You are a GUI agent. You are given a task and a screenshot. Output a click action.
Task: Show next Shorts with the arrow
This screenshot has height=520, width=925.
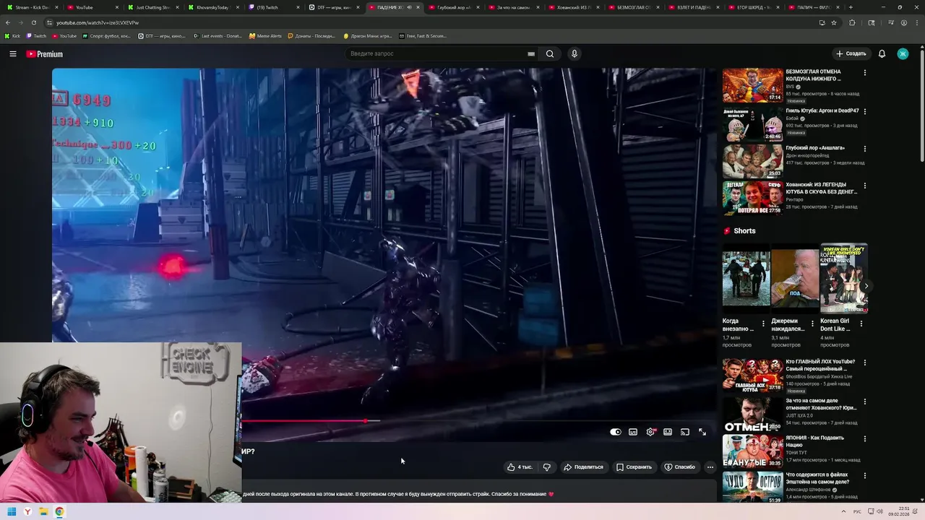(x=866, y=286)
